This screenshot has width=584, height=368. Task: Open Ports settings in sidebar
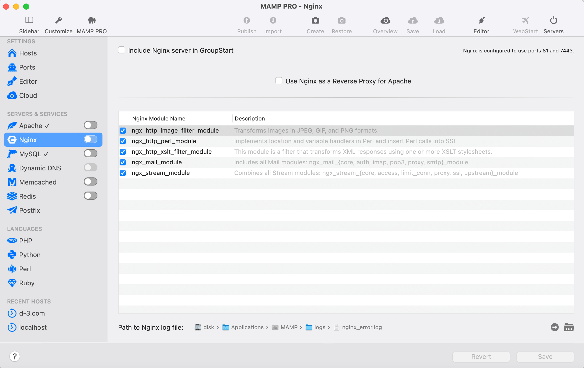[53, 67]
